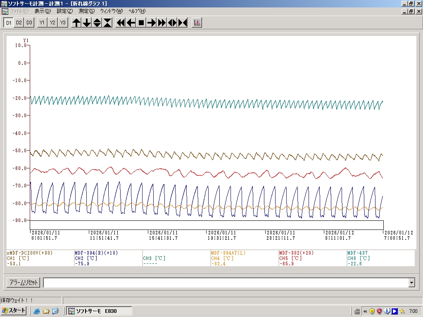Toggle the D2 display button
Screen dimensions: 423x317
pyautogui.click(x=19, y=23)
